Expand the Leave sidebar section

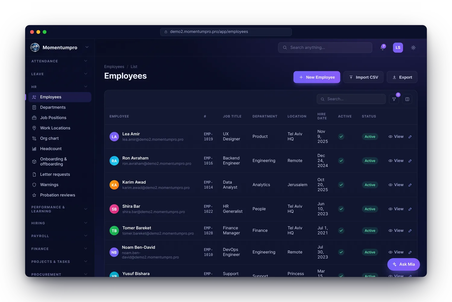[59, 74]
